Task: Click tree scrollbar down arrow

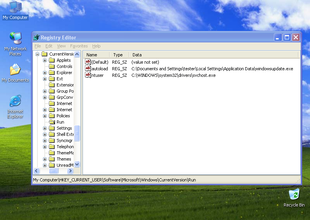Action: pos(77,164)
